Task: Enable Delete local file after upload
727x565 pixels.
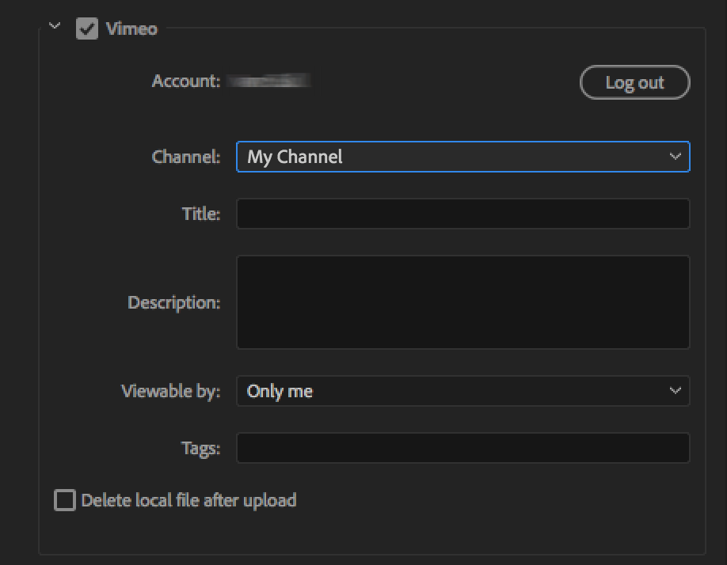Action: click(x=64, y=500)
